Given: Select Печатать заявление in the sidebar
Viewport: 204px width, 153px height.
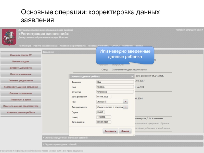Looking at the screenshot, I should pyautogui.click(x=21, y=74).
